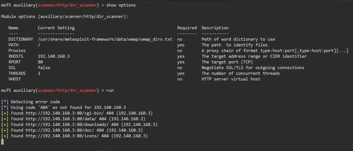Click the RPORT value 80
The image size is (353, 151).
click(40, 62)
